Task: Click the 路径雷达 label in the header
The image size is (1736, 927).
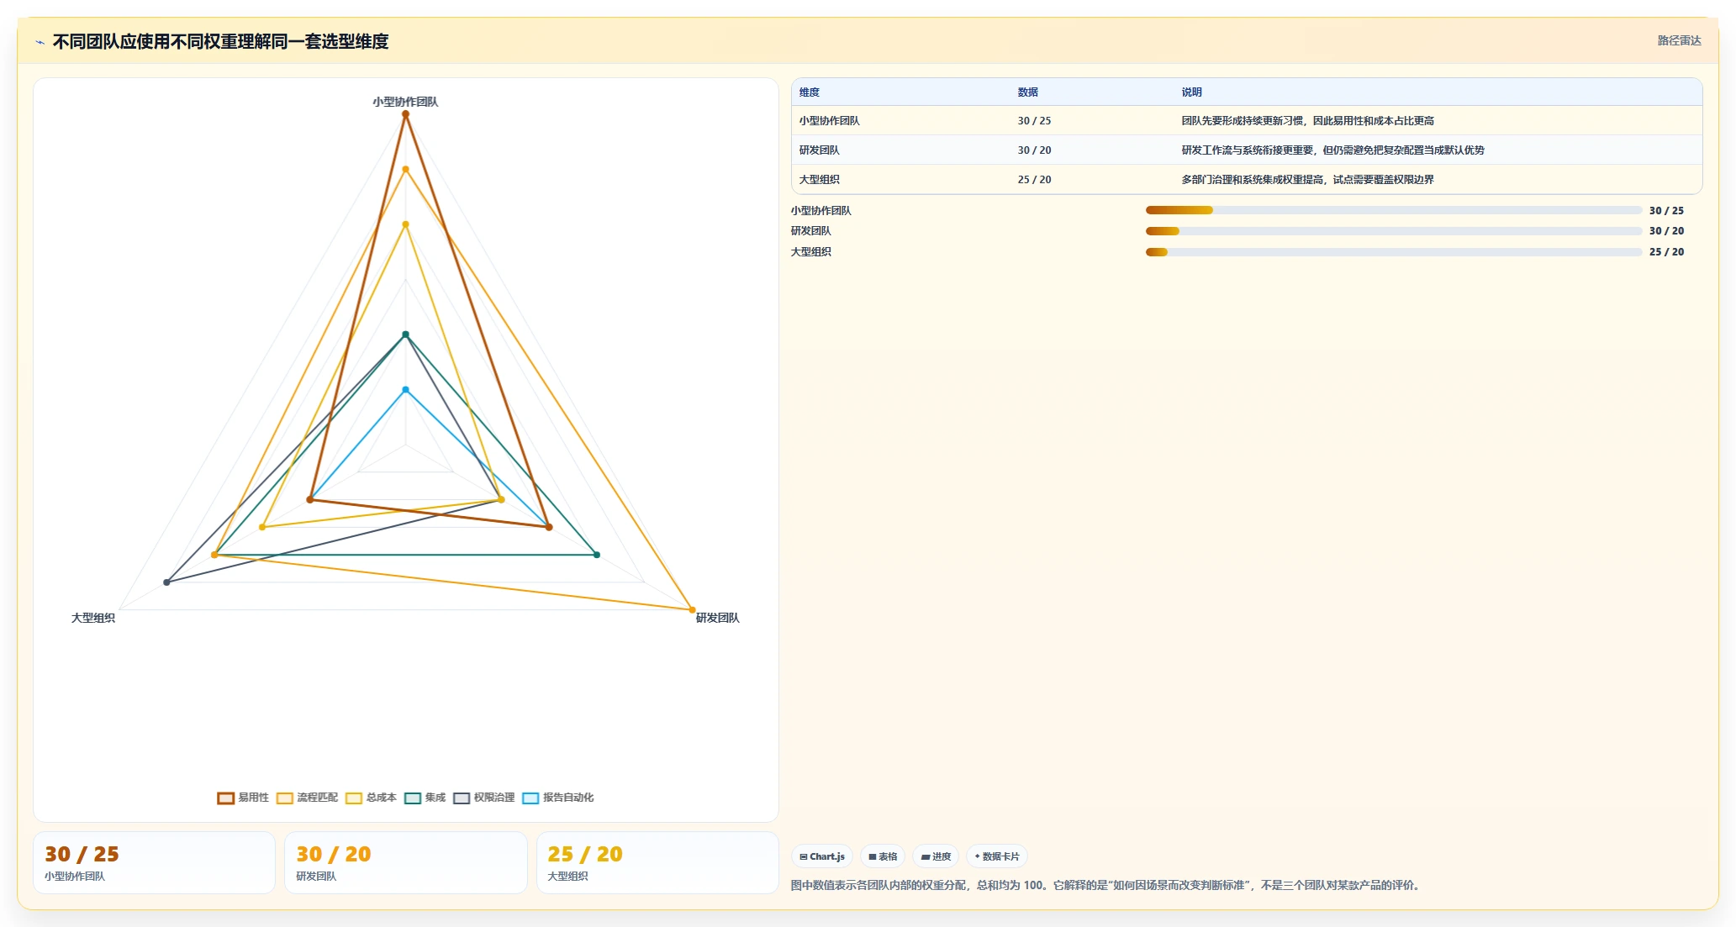Action: pyautogui.click(x=1679, y=40)
